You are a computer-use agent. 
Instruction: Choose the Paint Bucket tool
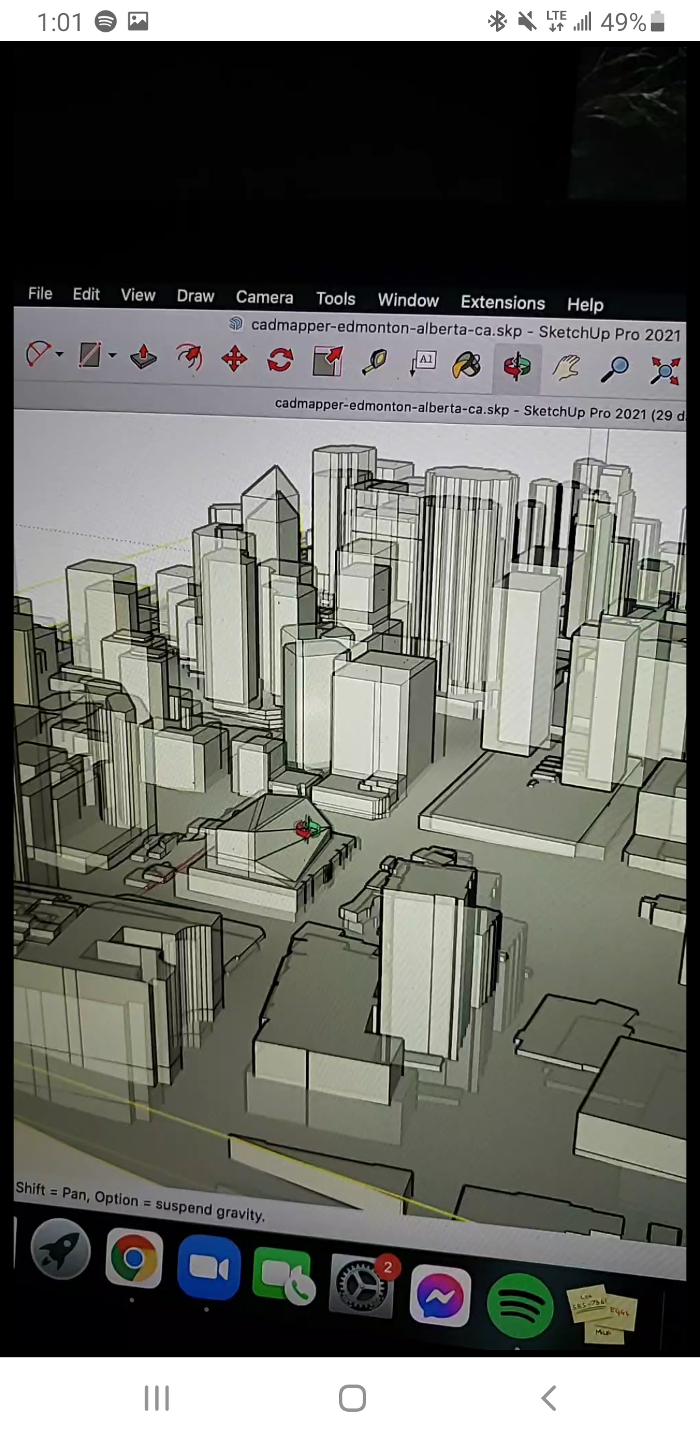pyautogui.click(x=467, y=365)
